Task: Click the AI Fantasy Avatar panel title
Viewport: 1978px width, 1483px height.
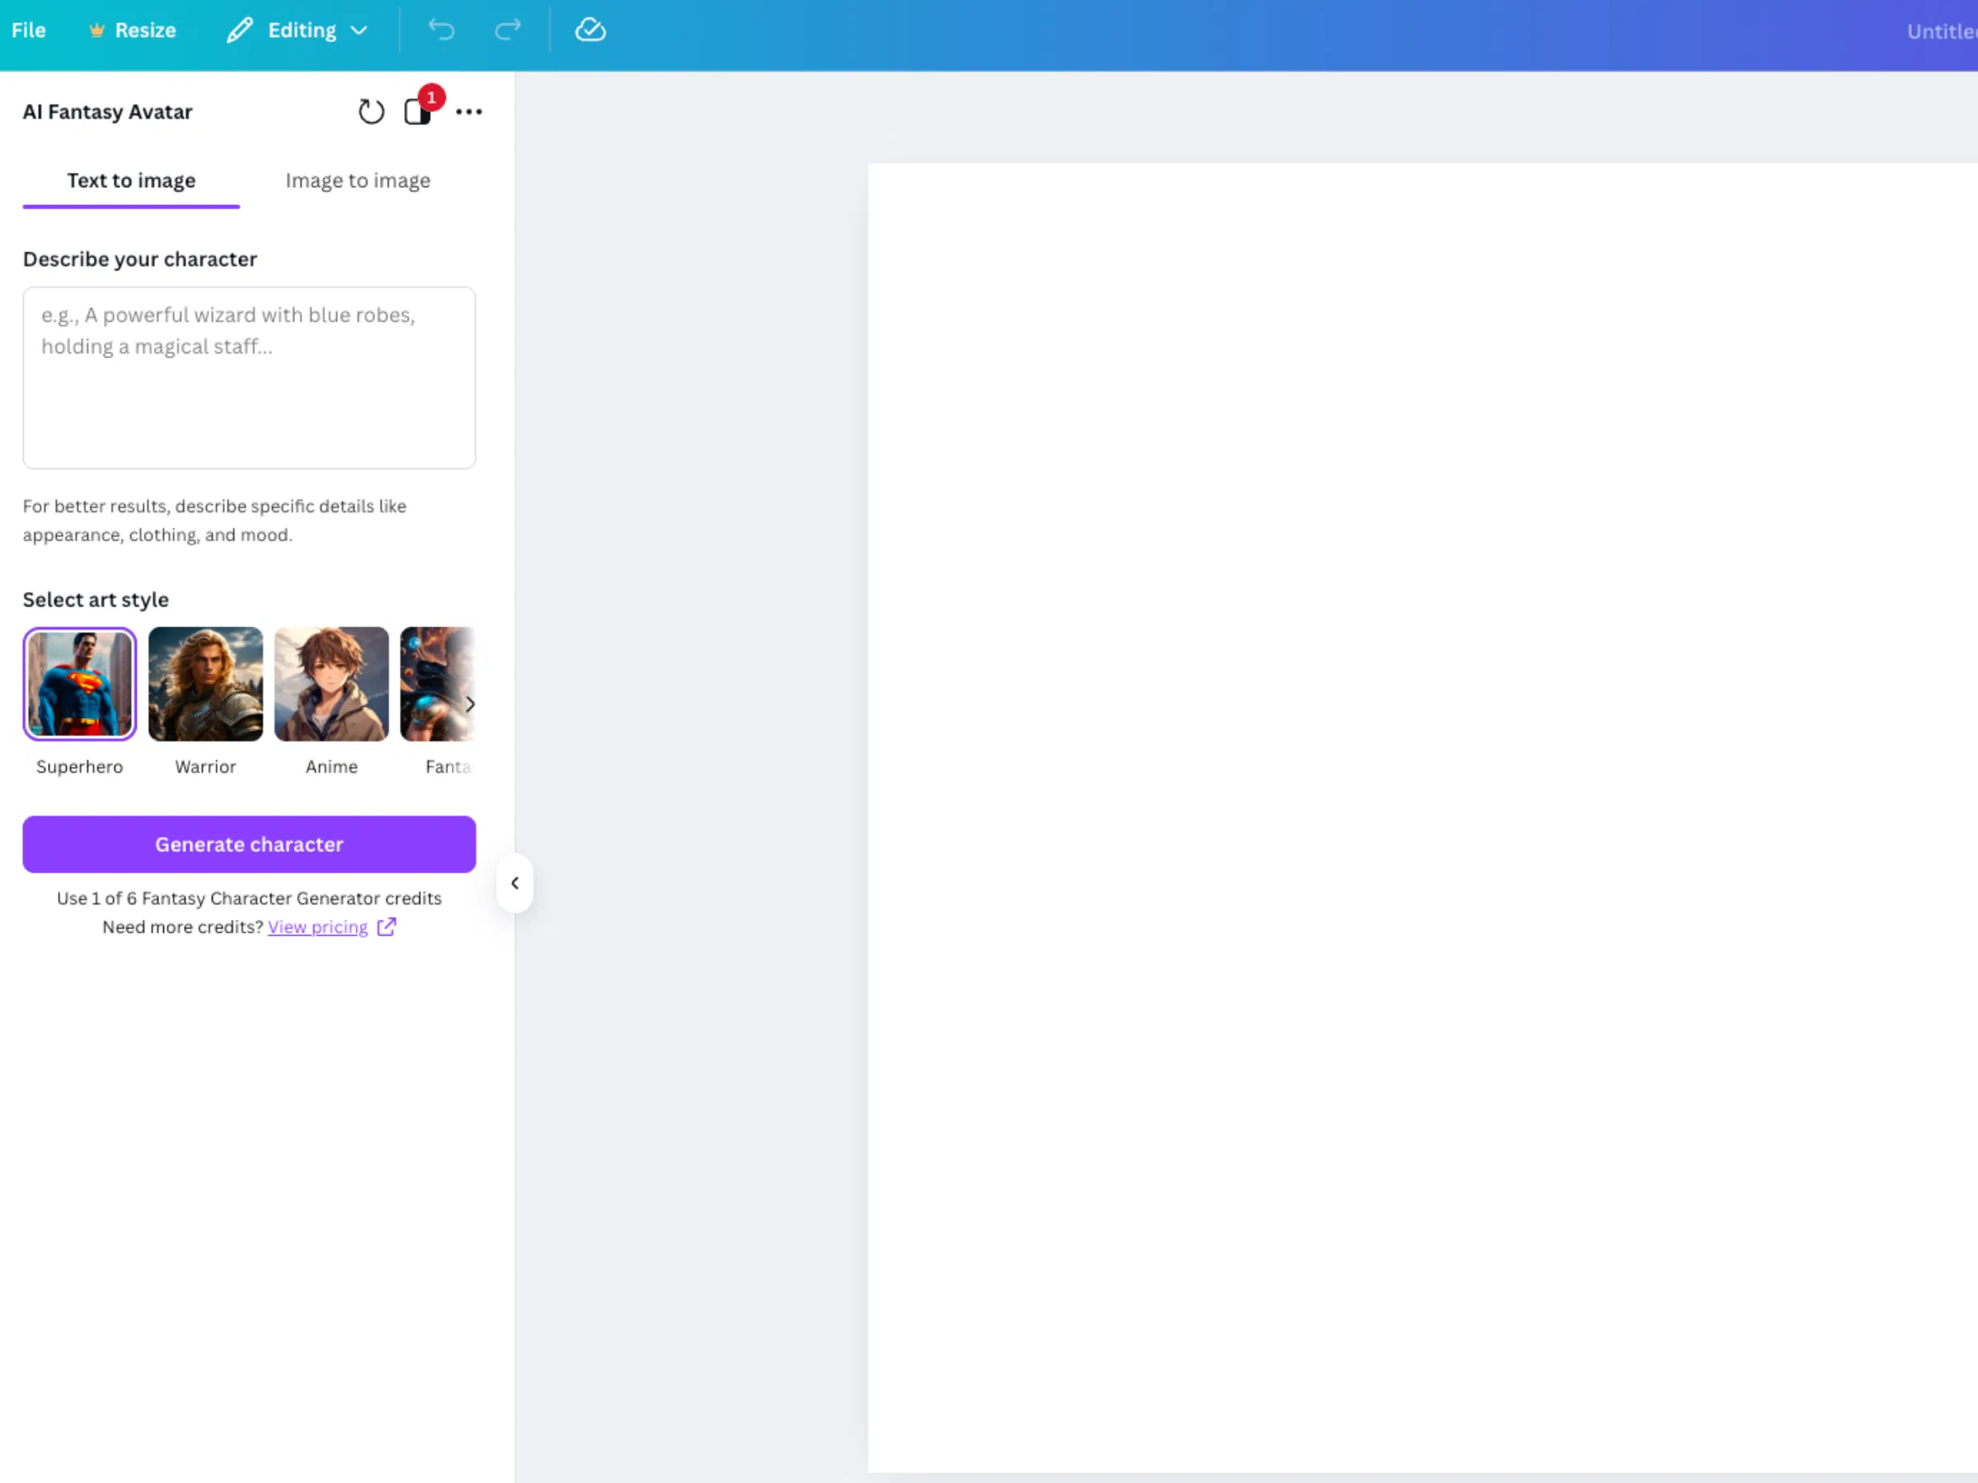Action: click(107, 112)
